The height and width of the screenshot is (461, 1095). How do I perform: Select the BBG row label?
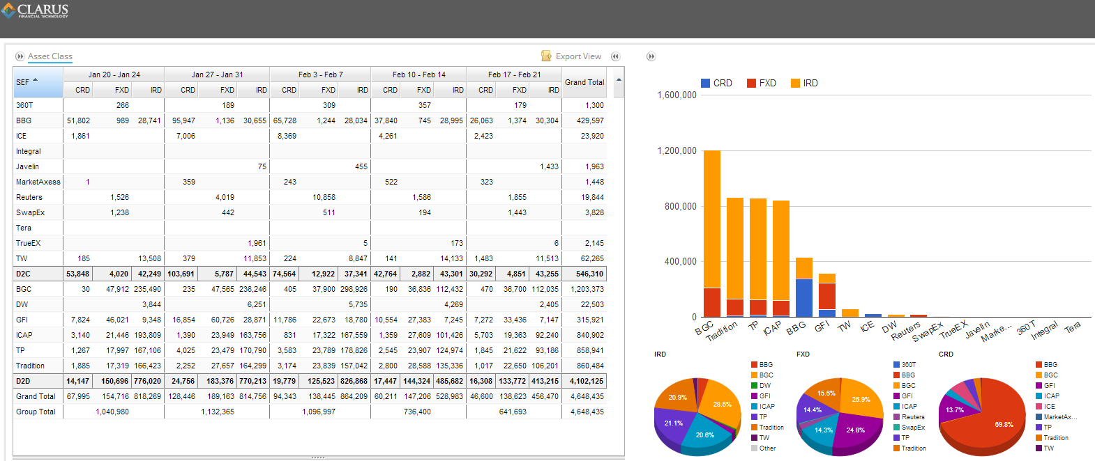[x=24, y=120]
